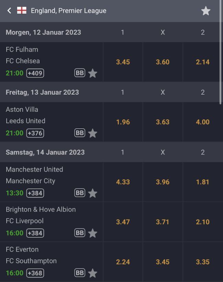Pick Manchester City win at 1.81
The image size is (223, 282).
pyautogui.click(x=202, y=182)
